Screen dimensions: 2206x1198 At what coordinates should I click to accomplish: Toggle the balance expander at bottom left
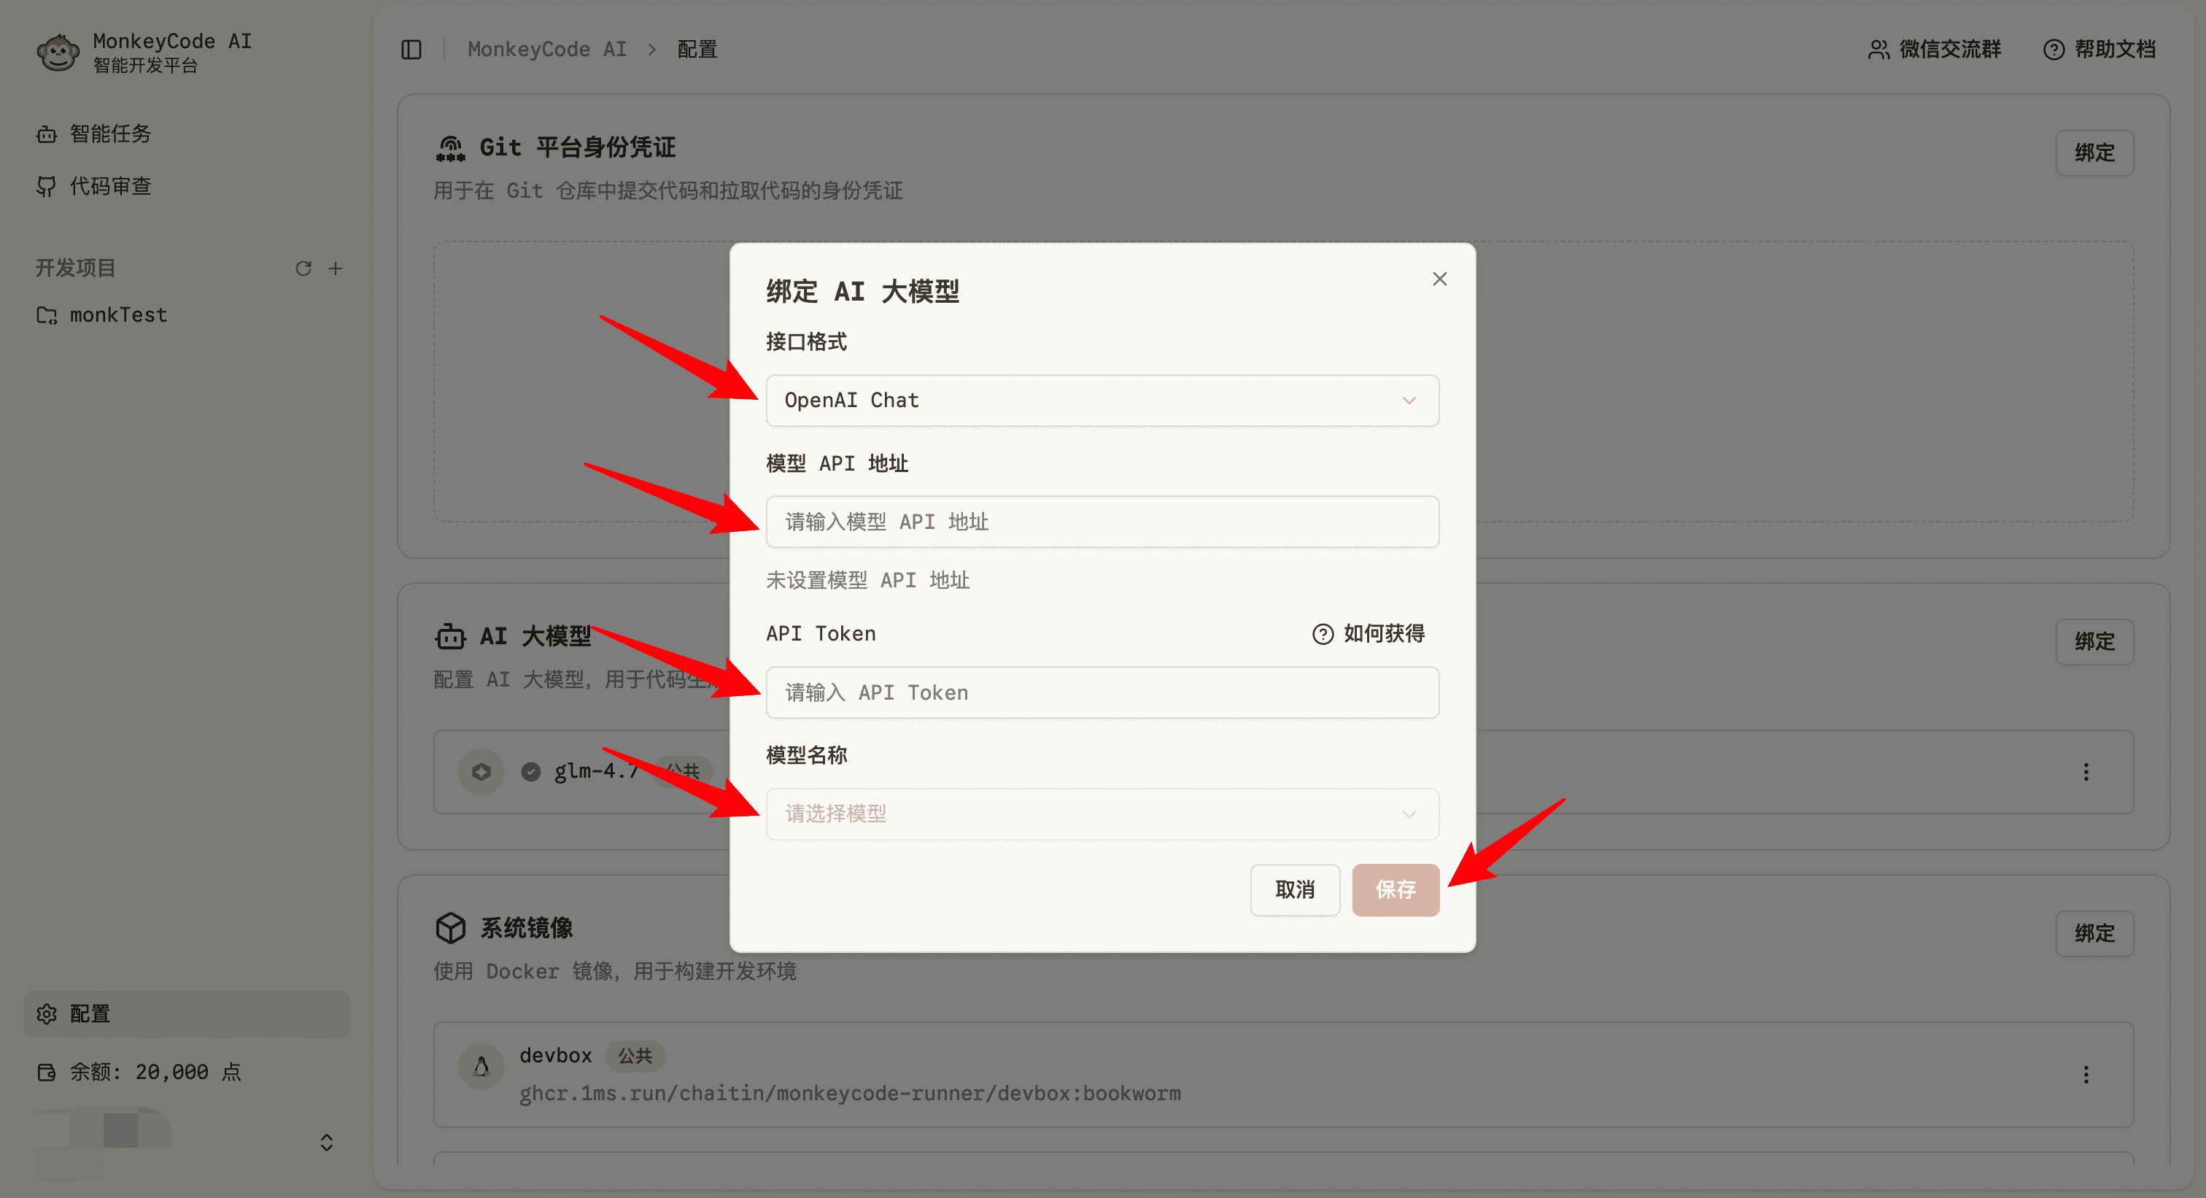click(326, 1143)
